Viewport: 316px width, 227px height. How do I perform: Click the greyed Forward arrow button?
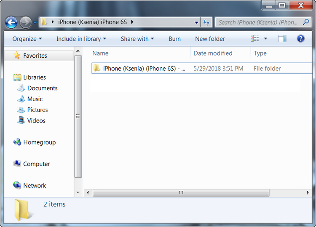[x=26, y=22]
